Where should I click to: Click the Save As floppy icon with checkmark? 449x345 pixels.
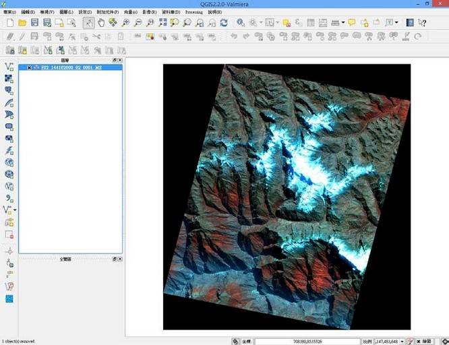tap(47, 23)
